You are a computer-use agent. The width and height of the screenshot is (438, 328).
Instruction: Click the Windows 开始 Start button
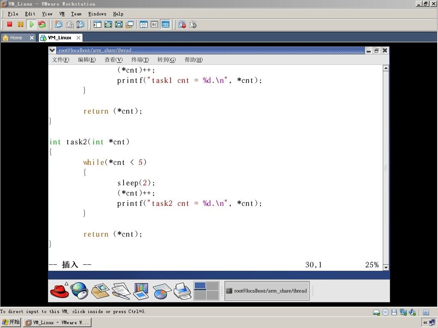(11, 322)
